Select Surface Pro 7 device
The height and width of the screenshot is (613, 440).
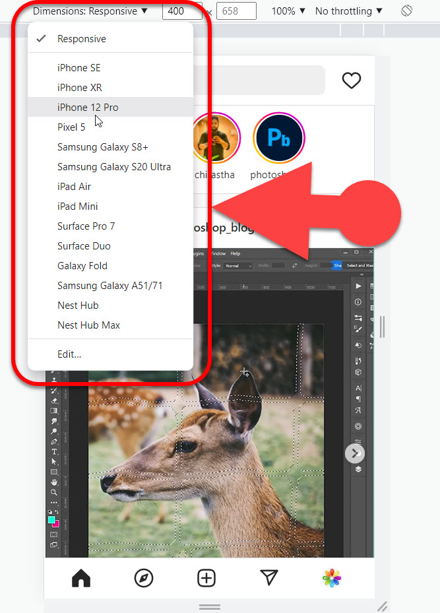[x=111, y=226]
